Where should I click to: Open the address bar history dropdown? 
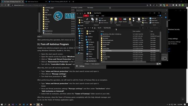tap(140, 28)
